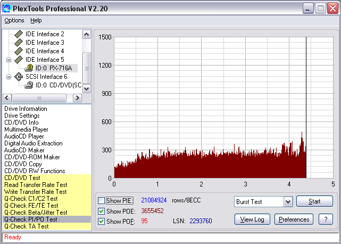341x244 pixels.
Task: Open AudioCD Player
Action: pyautogui.click(x=24, y=136)
